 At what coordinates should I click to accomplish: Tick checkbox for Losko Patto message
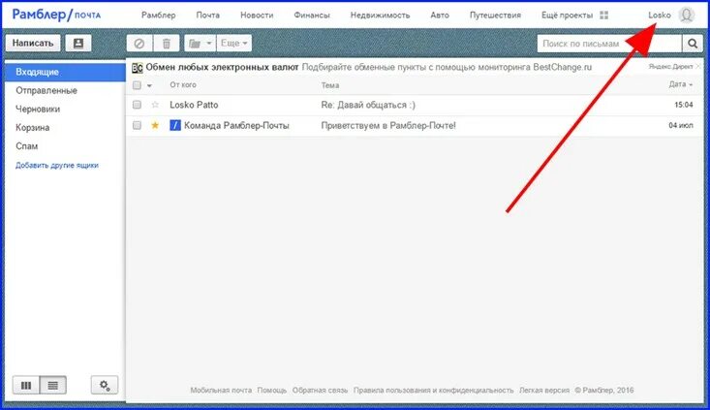click(x=137, y=105)
